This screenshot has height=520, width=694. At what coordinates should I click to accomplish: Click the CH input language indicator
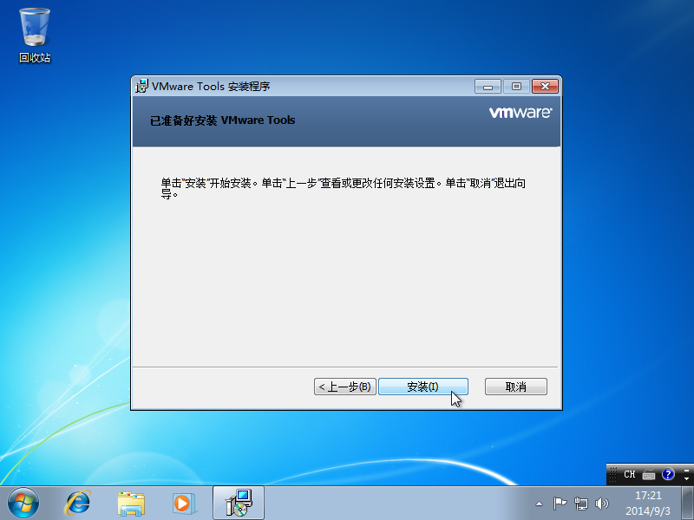pyautogui.click(x=630, y=474)
